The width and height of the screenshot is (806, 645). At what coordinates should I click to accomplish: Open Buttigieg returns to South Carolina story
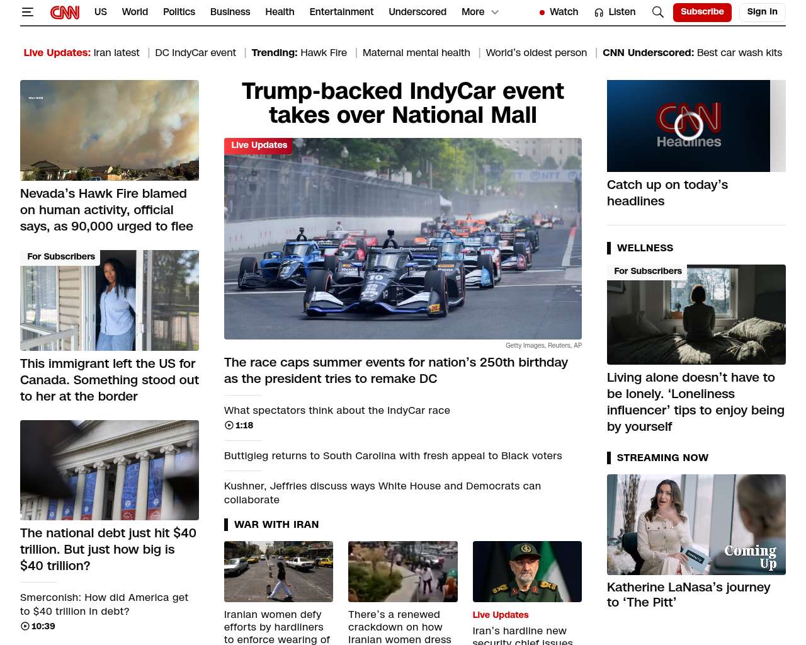393,455
